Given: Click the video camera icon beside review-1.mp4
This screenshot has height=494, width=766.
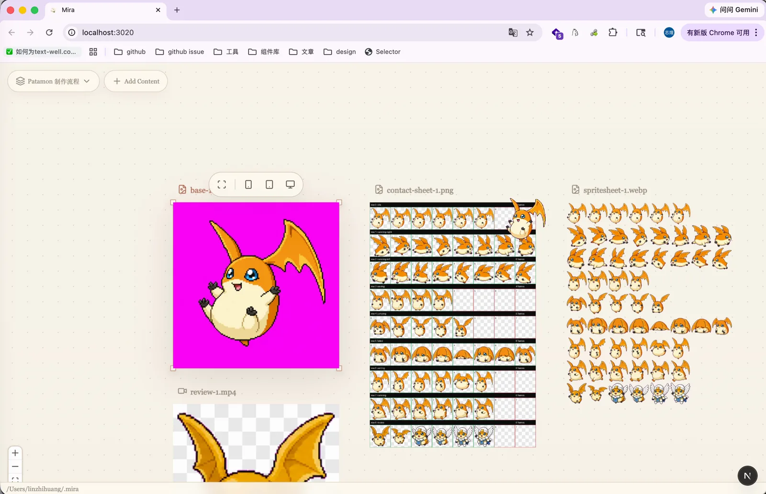Looking at the screenshot, I should [182, 391].
